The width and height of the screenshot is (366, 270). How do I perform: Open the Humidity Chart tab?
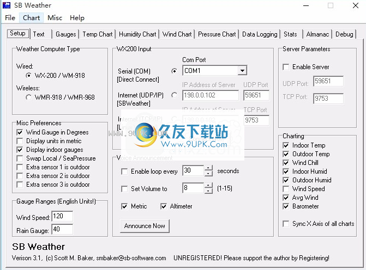click(x=137, y=34)
